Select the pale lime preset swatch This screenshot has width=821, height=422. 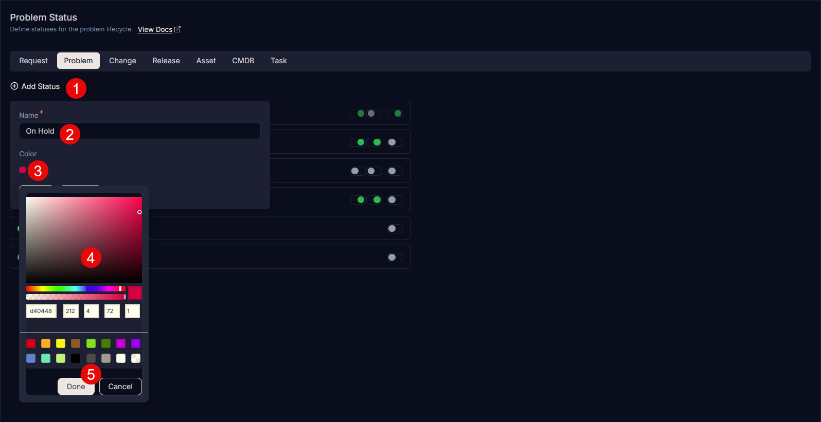[61, 358]
